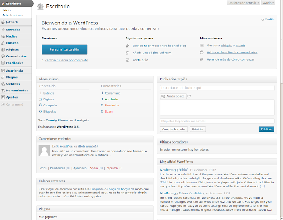Viewport: 283px width, 220px height.
Task: Open WordPress 3.5 Release Candidate 3 post
Action: click(x=182, y=193)
